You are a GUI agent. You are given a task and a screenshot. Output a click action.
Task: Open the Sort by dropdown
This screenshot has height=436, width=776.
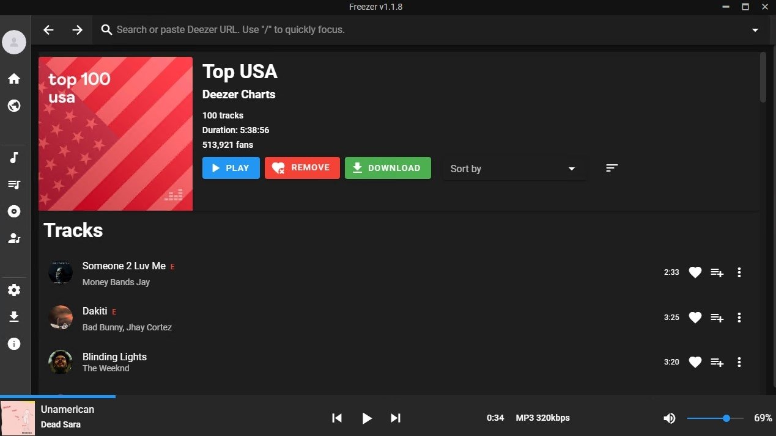pos(514,169)
